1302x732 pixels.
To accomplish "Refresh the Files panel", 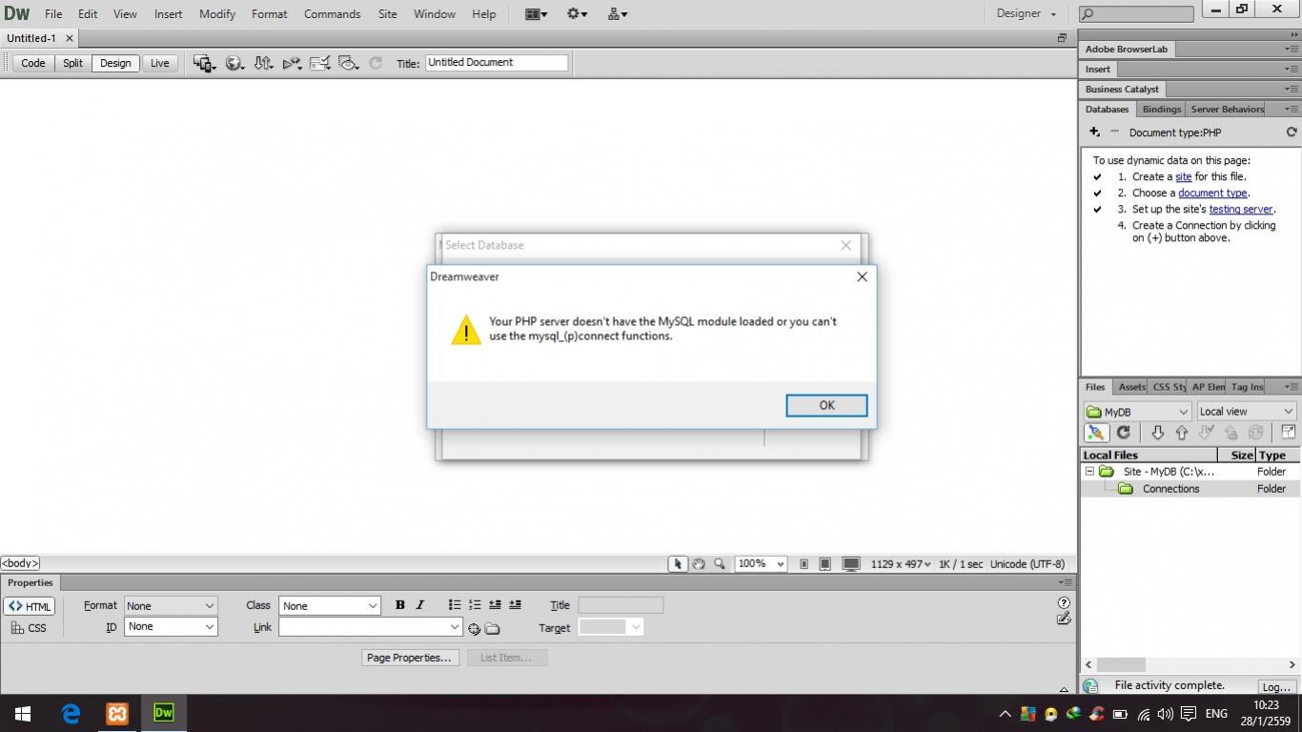I will pyautogui.click(x=1123, y=433).
